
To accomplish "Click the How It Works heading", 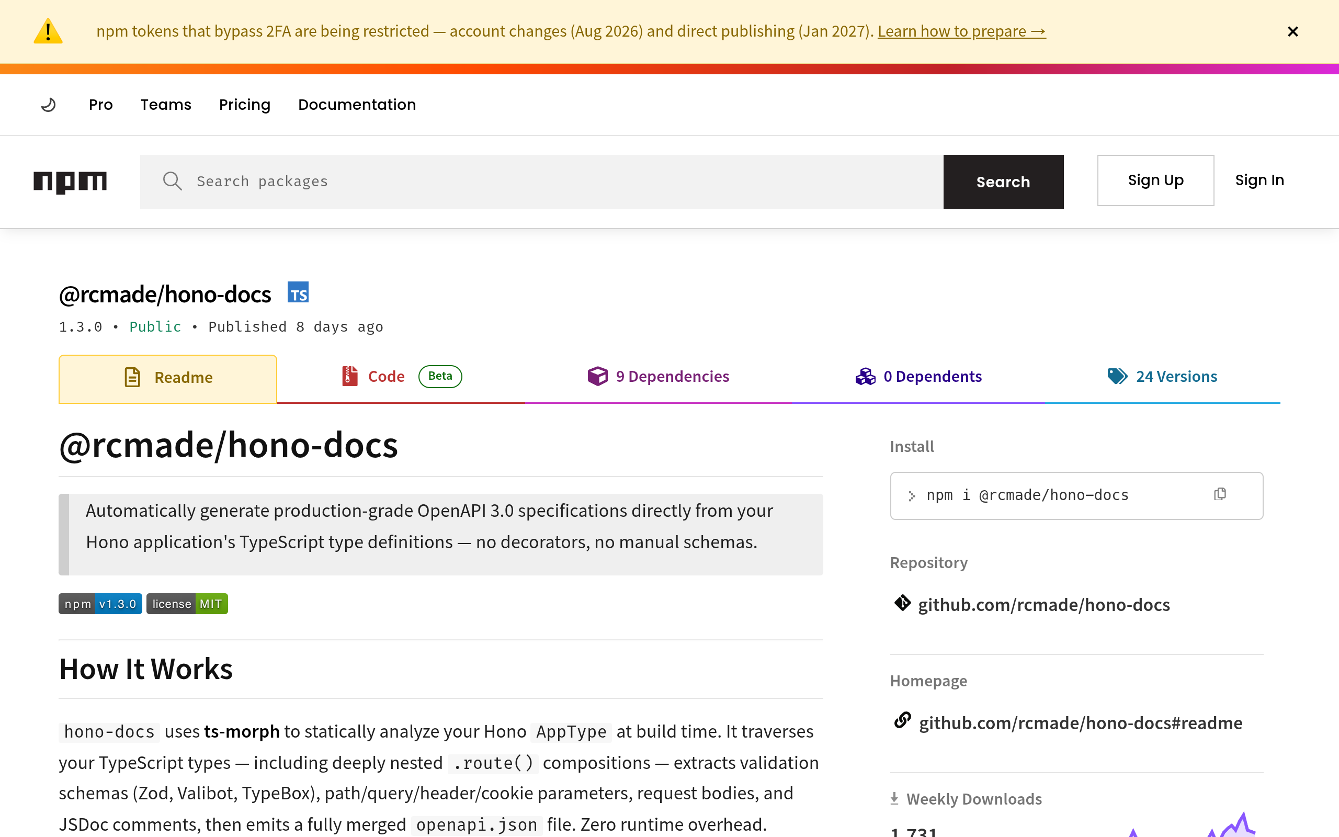I will pyautogui.click(x=146, y=669).
